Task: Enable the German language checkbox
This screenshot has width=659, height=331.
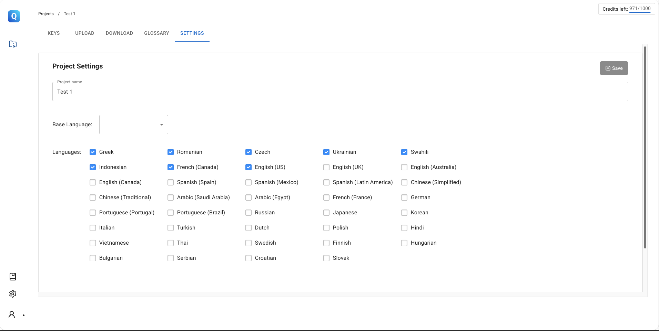Action: point(404,197)
